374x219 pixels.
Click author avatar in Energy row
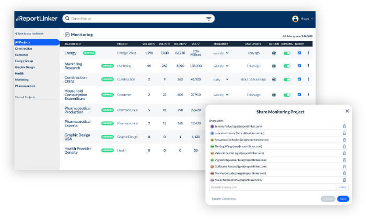pyautogui.click(x=274, y=53)
